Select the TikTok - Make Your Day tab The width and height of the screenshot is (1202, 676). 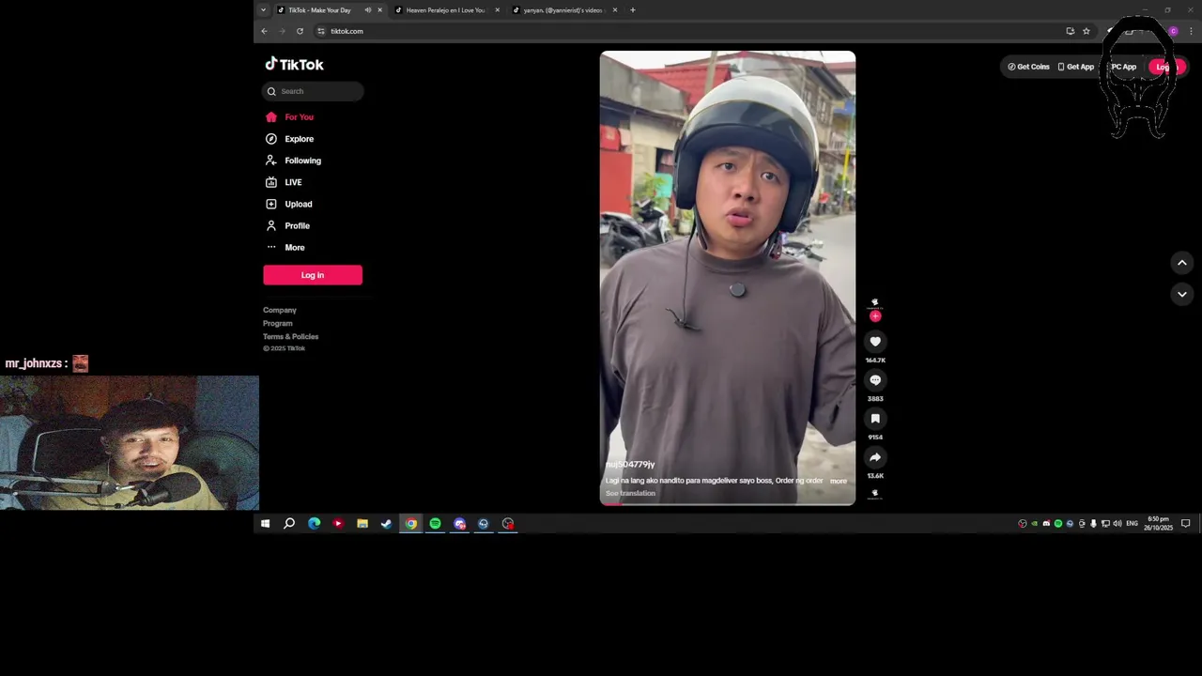point(320,10)
